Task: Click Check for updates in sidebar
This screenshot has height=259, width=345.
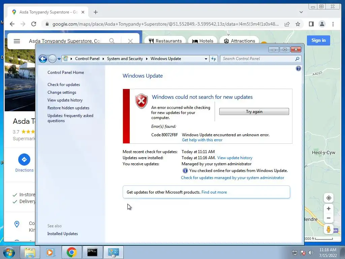Action: (x=64, y=85)
